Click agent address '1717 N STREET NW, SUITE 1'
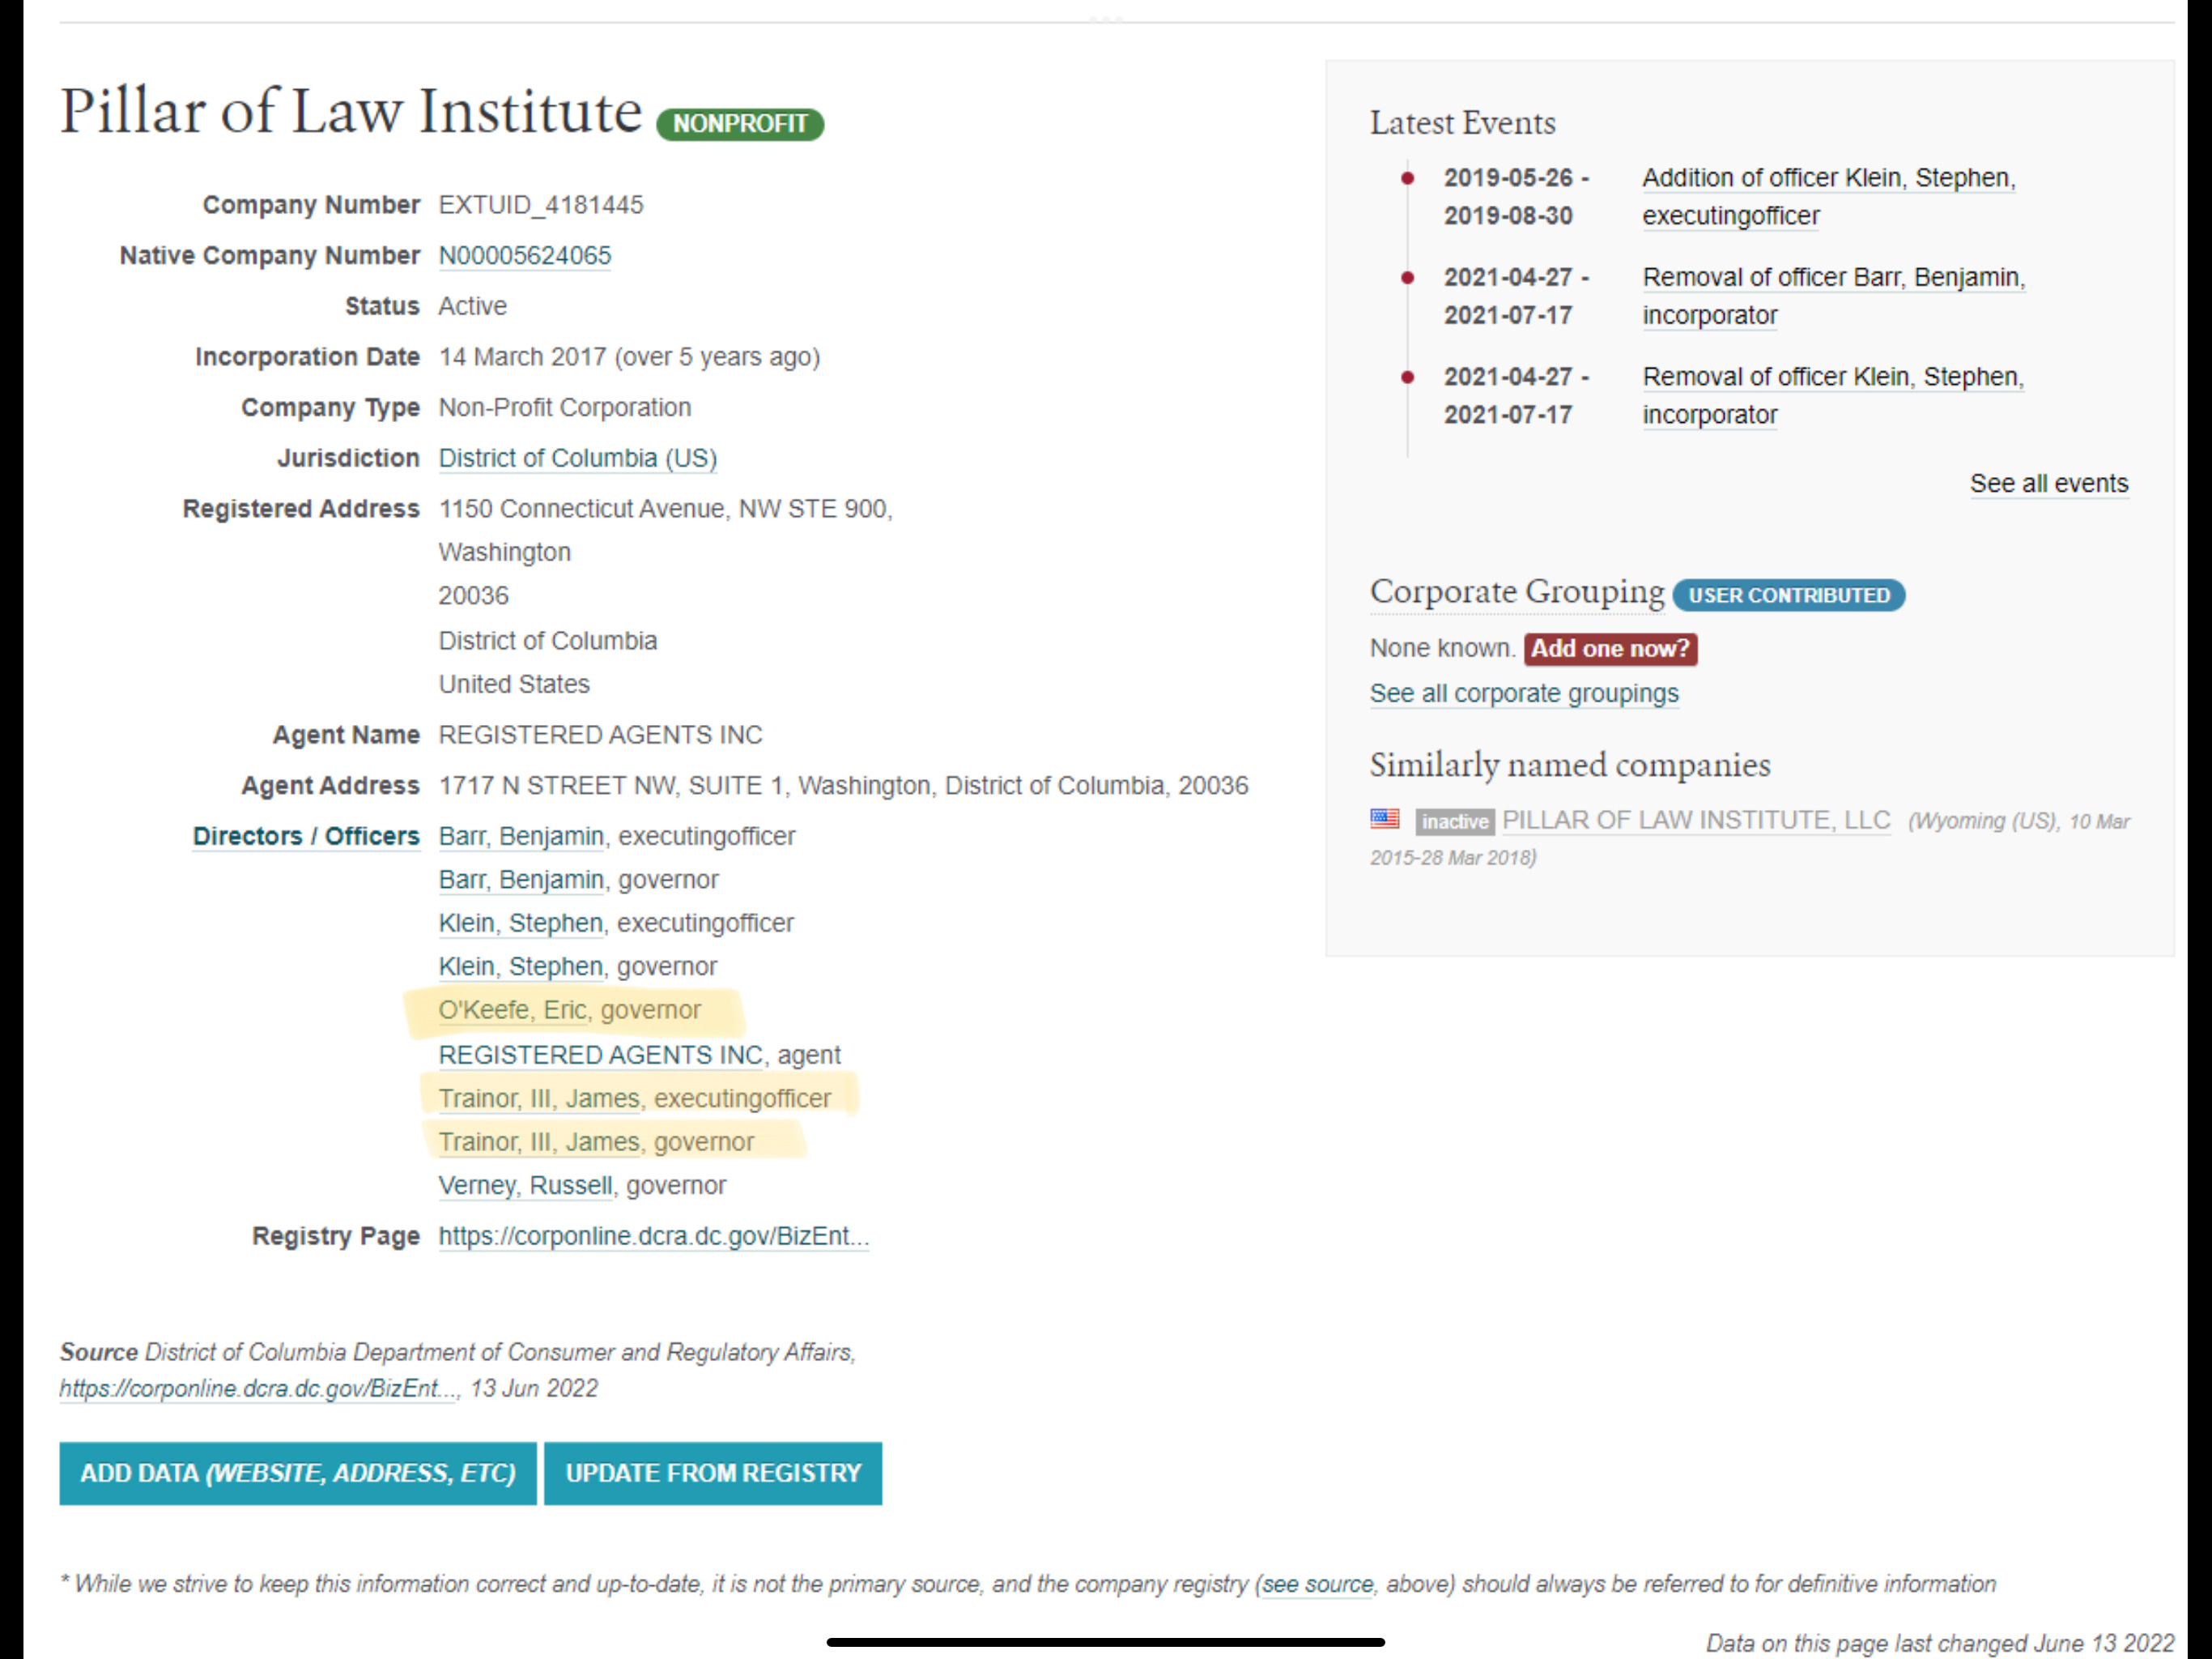The height and width of the screenshot is (1659, 2212). pos(611,786)
